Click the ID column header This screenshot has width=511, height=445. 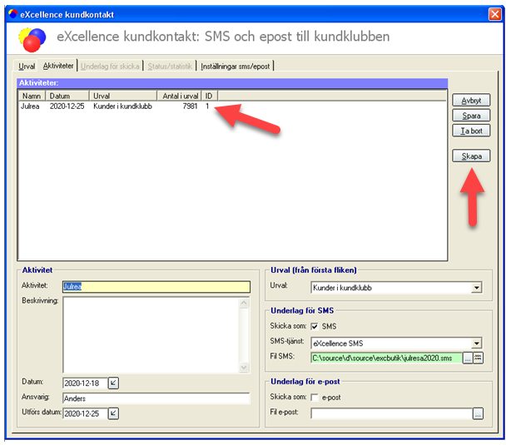(209, 96)
